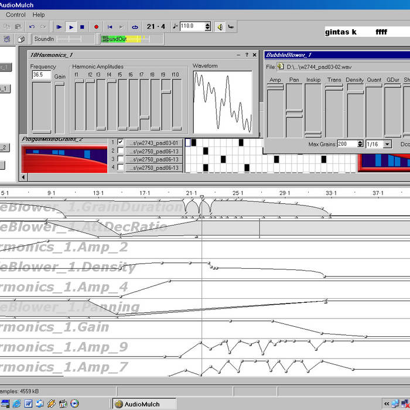The image size is (410, 410).
Task: Click the Play button in transport toolbar
Action: click(x=71, y=27)
